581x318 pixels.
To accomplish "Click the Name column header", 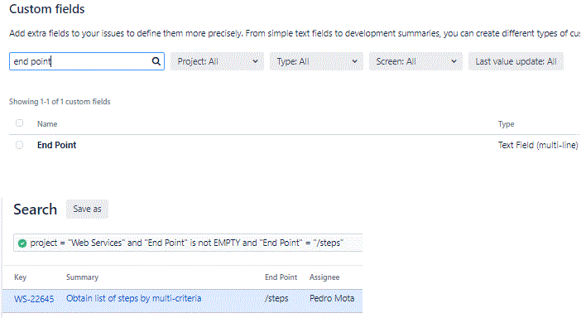I will click(47, 124).
